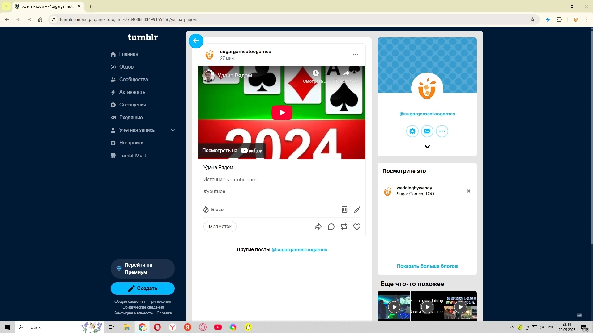Image resolution: width=593 pixels, height=333 pixels.
Task: Open Юридические сведения footer link
Action: 143,307
